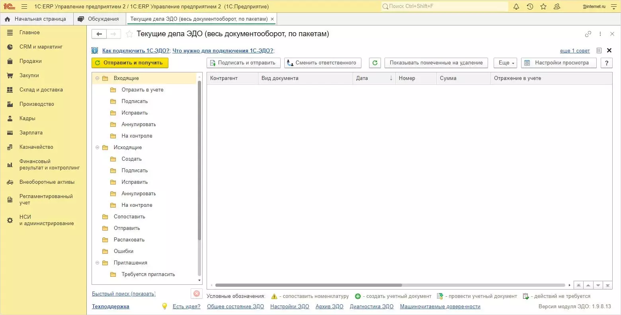Viewport: 621px width, 315px height.
Task: Switch to Обсуждения tab
Action: (100, 19)
